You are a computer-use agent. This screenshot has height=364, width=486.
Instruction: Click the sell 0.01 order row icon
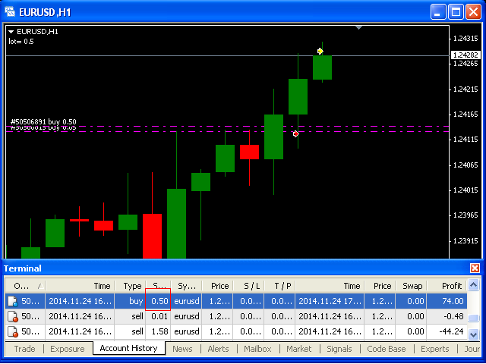tap(12, 316)
